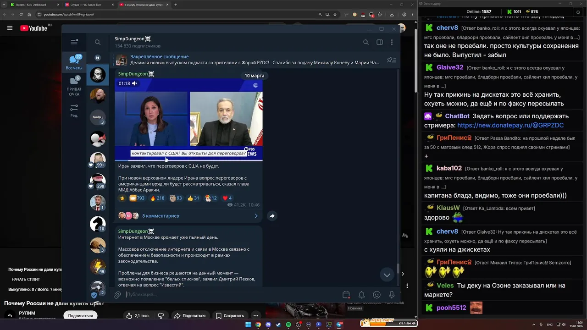The height and width of the screenshot is (330, 587).
Task: Dislike the YouTube video
Action: (161, 315)
